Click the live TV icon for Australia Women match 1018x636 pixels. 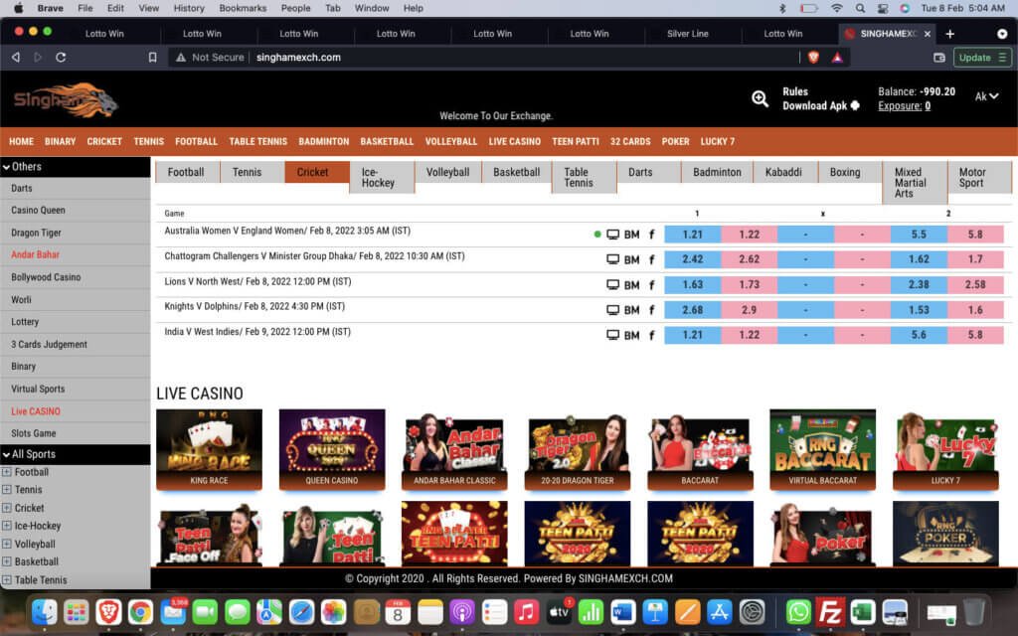pyautogui.click(x=613, y=235)
